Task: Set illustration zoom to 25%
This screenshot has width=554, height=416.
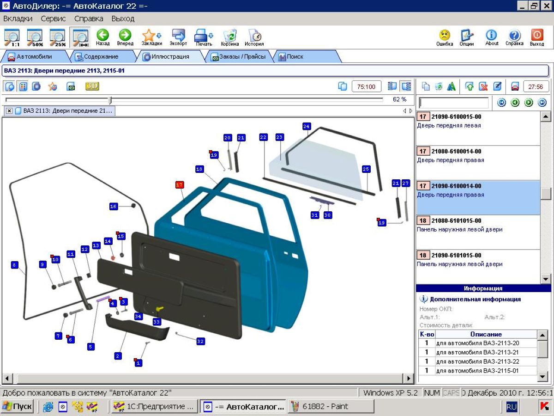Action: [58, 37]
